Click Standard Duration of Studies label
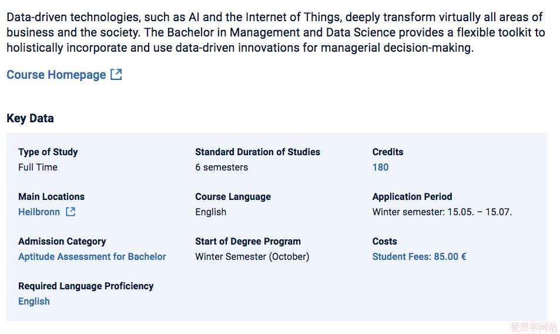 pyautogui.click(x=257, y=152)
